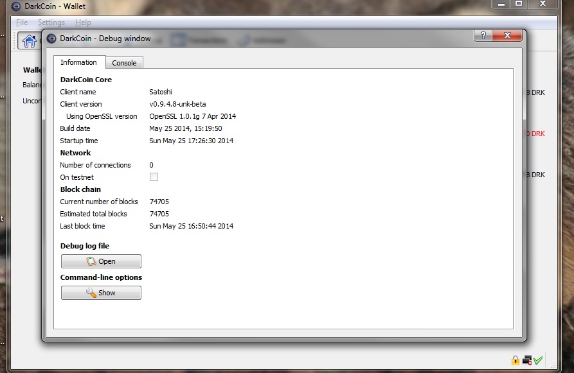The width and height of the screenshot is (574, 373).
Task: Maximize the DarkCoin Wallet window
Action: [519, 4]
